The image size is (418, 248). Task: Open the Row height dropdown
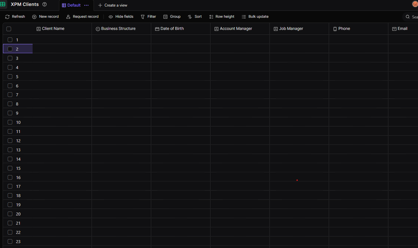[x=222, y=17]
